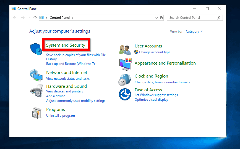
Task: Expand chevron after Control Panel in breadcrumb
Action: point(73,18)
